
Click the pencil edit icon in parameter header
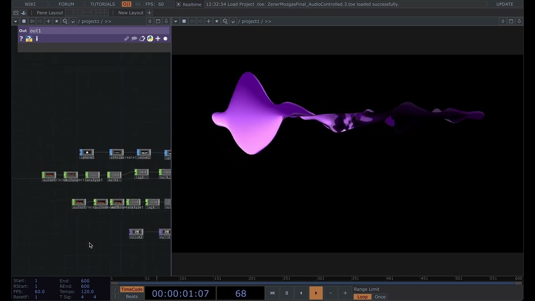pos(126,38)
